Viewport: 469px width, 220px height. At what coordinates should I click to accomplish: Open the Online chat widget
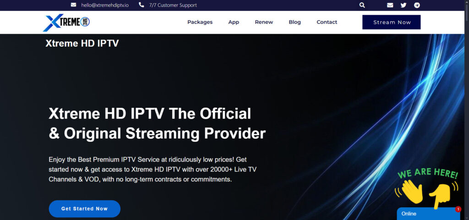click(x=428, y=214)
